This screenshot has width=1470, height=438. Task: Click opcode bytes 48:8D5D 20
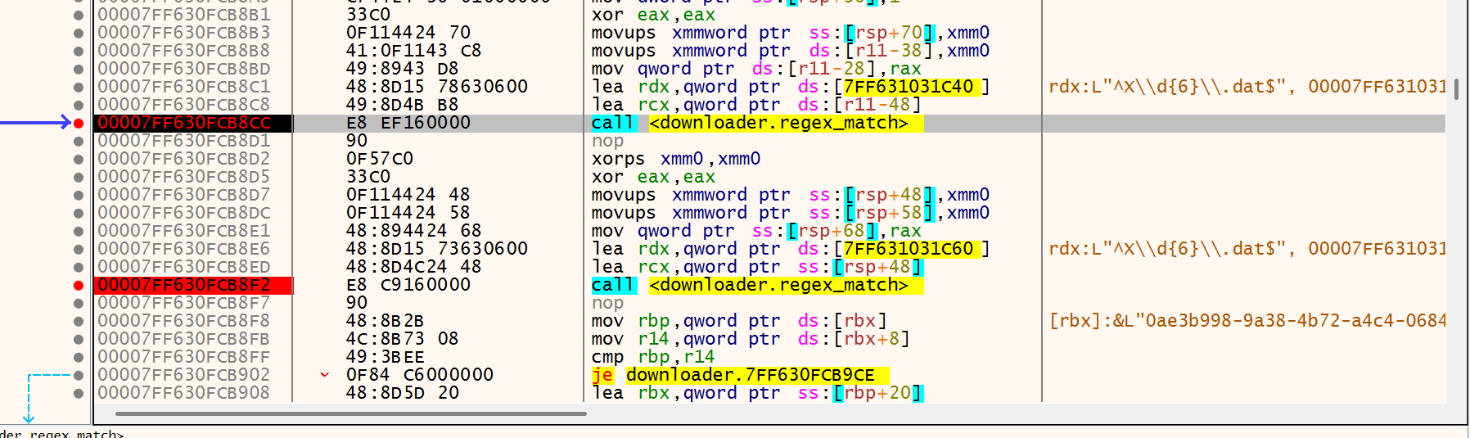click(x=403, y=393)
